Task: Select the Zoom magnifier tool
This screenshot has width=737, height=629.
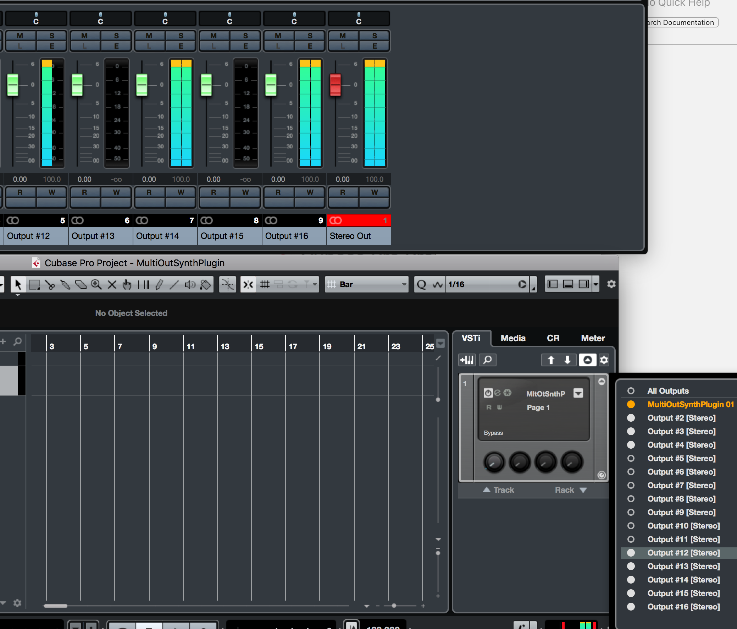Action: click(96, 284)
